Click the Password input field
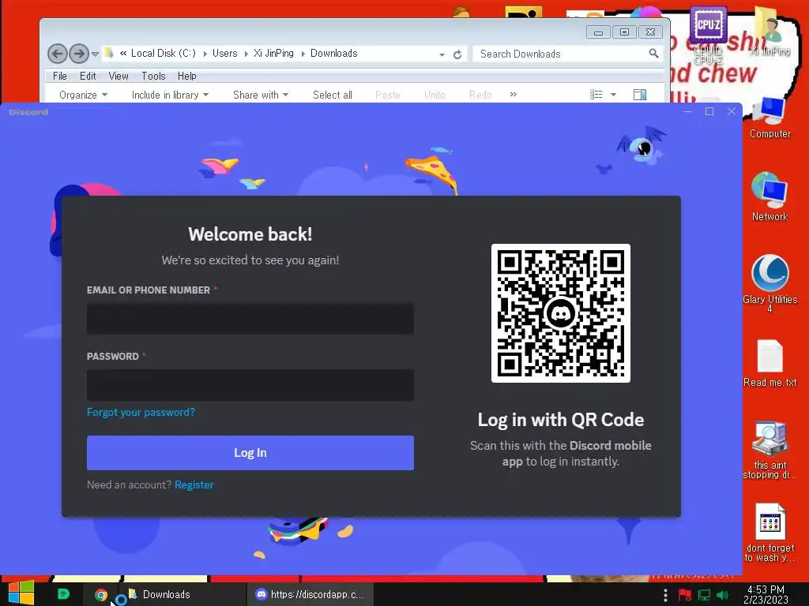Screen dimensions: 809x606 point(250,385)
